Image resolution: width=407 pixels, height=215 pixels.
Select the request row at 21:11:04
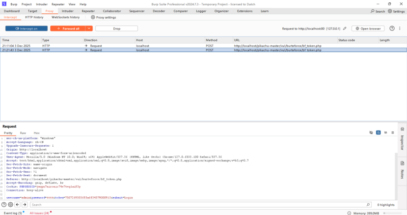click(x=203, y=46)
